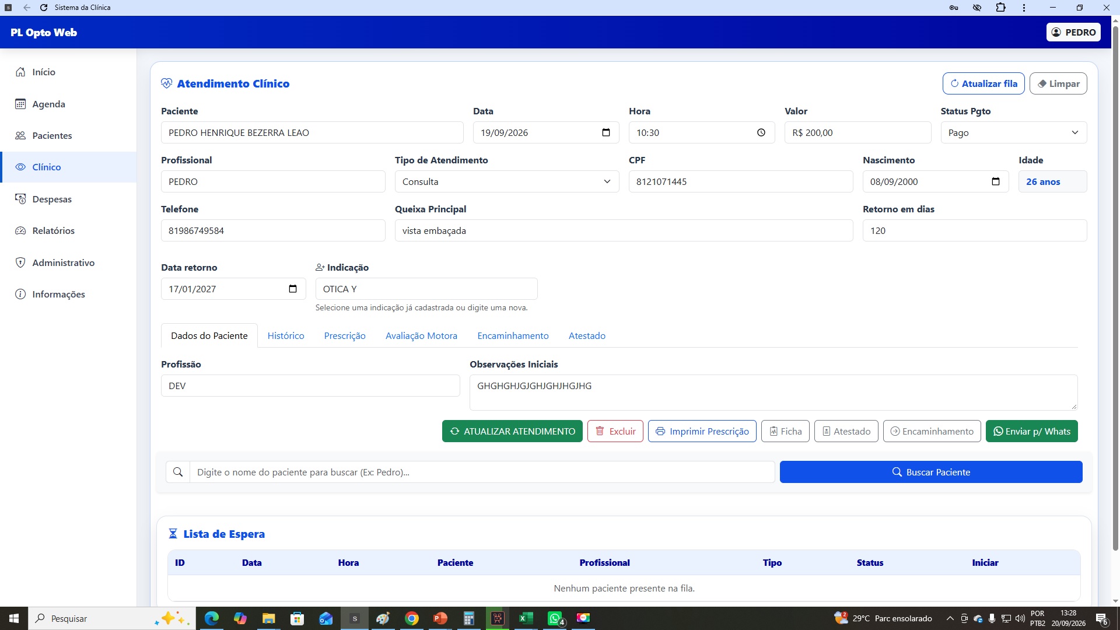Viewport: 1120px width, 630px height.
Task: Reload the page with browser refresh icon
Action: click(x=44, y=8)
